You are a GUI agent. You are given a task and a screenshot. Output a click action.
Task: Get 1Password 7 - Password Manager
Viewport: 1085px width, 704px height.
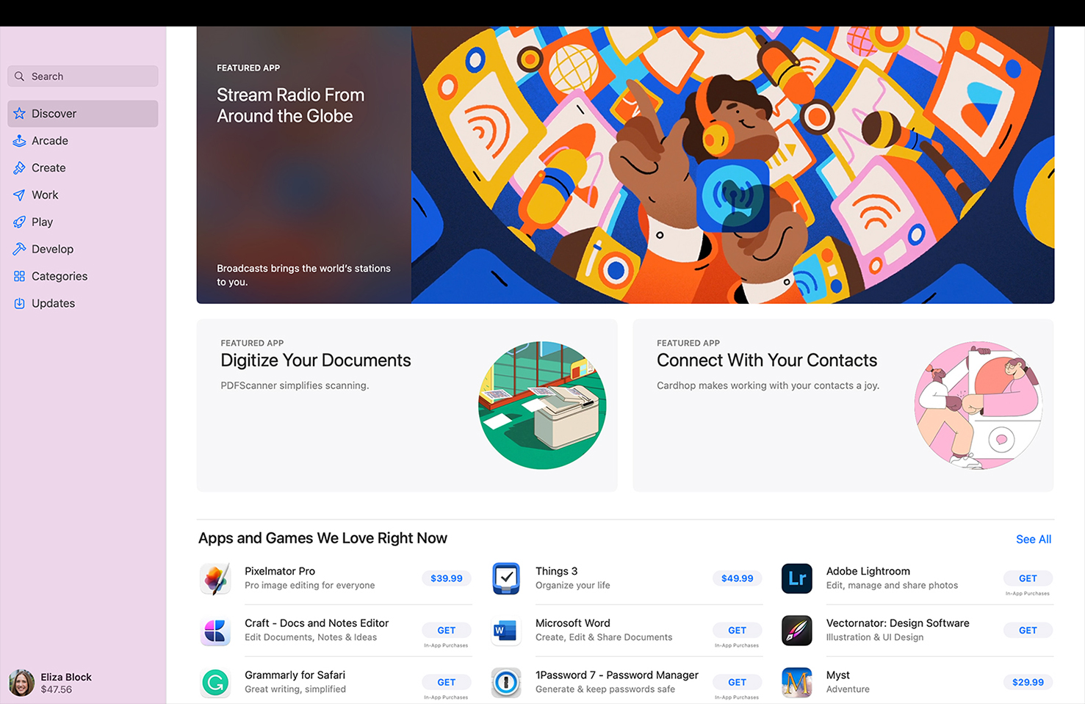tap(738, 683)
